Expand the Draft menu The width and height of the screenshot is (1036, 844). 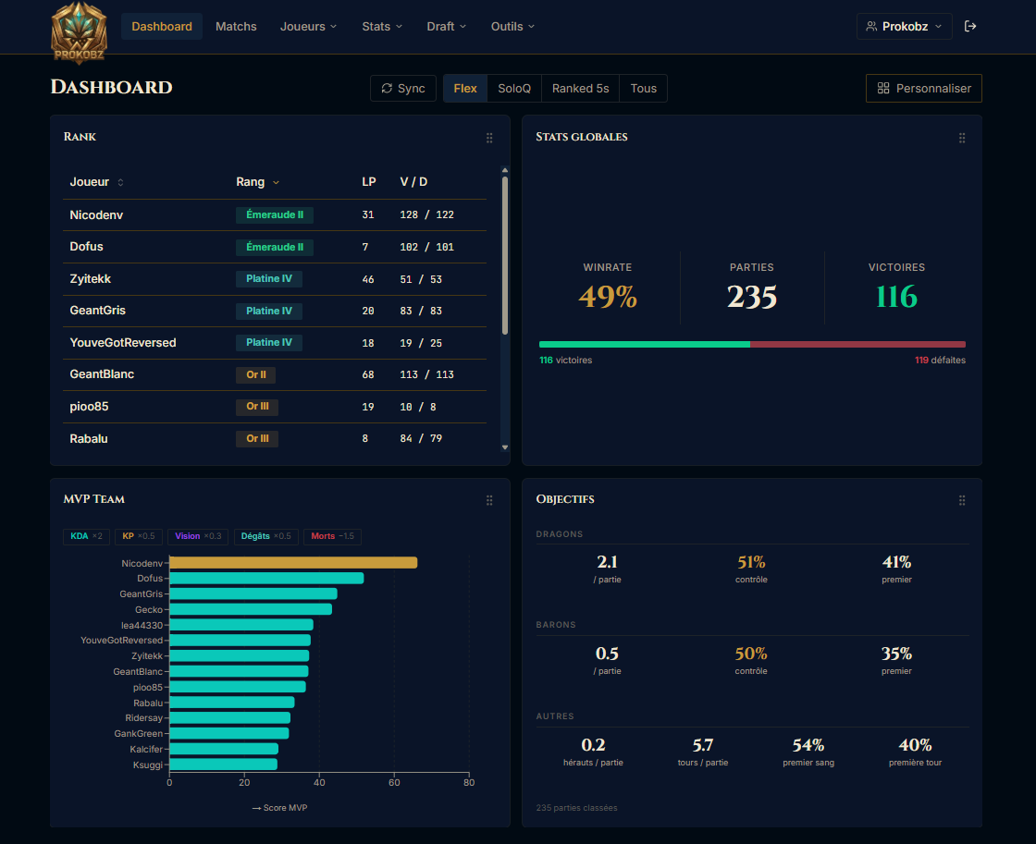pos(447,27)
